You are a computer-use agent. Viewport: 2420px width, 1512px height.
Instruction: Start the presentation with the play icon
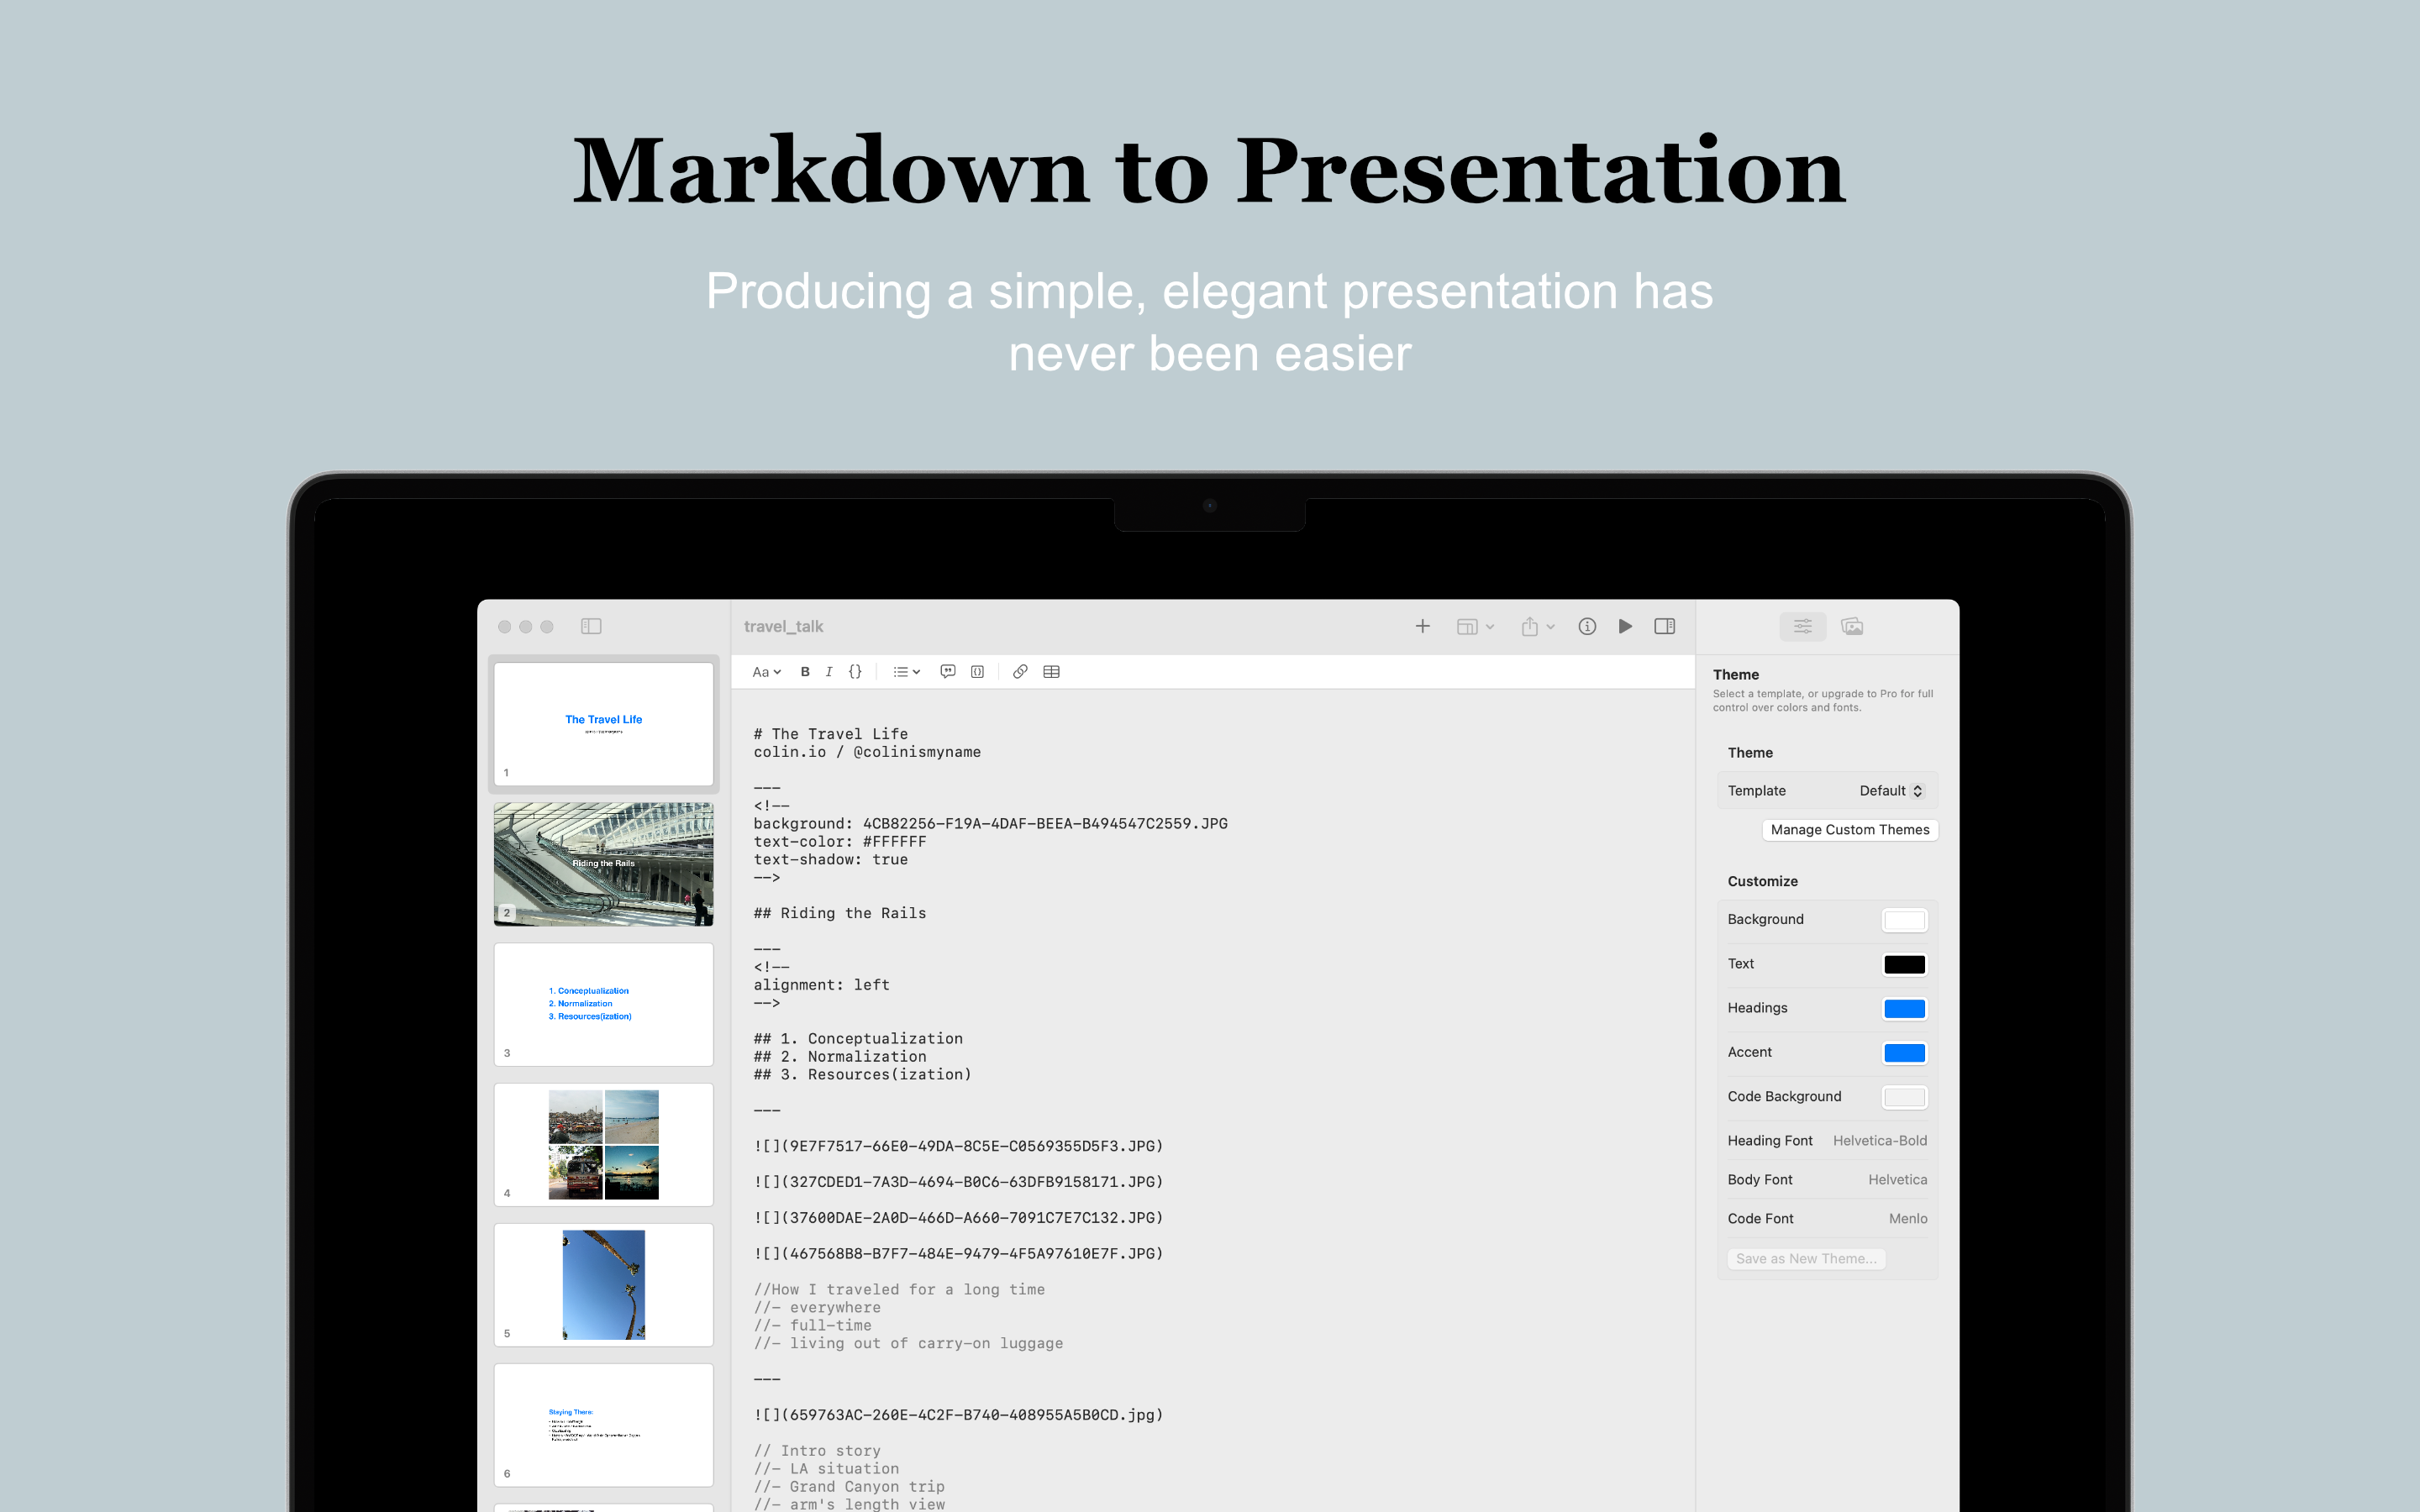point(1626,626)
